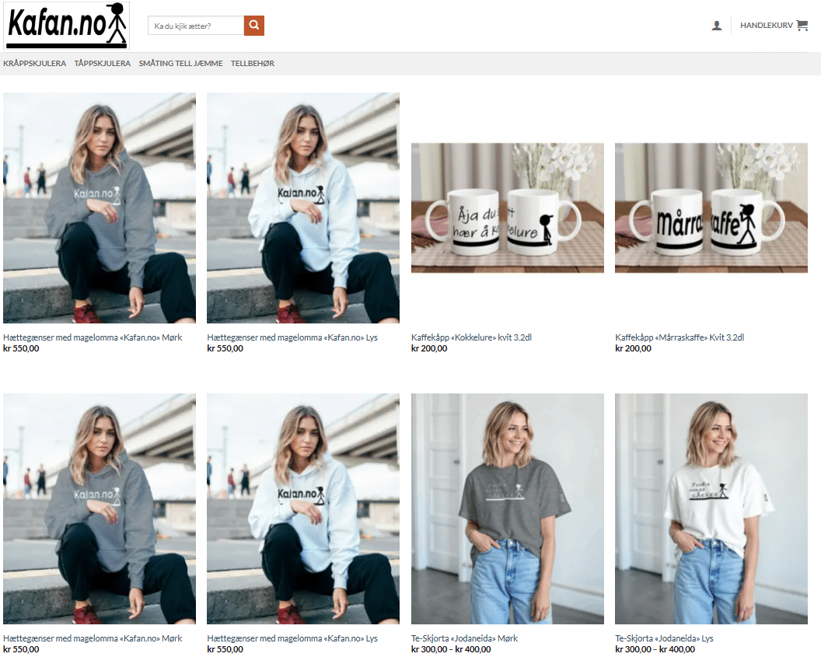Go to Småting tell jæmme category

coord(180,64)
